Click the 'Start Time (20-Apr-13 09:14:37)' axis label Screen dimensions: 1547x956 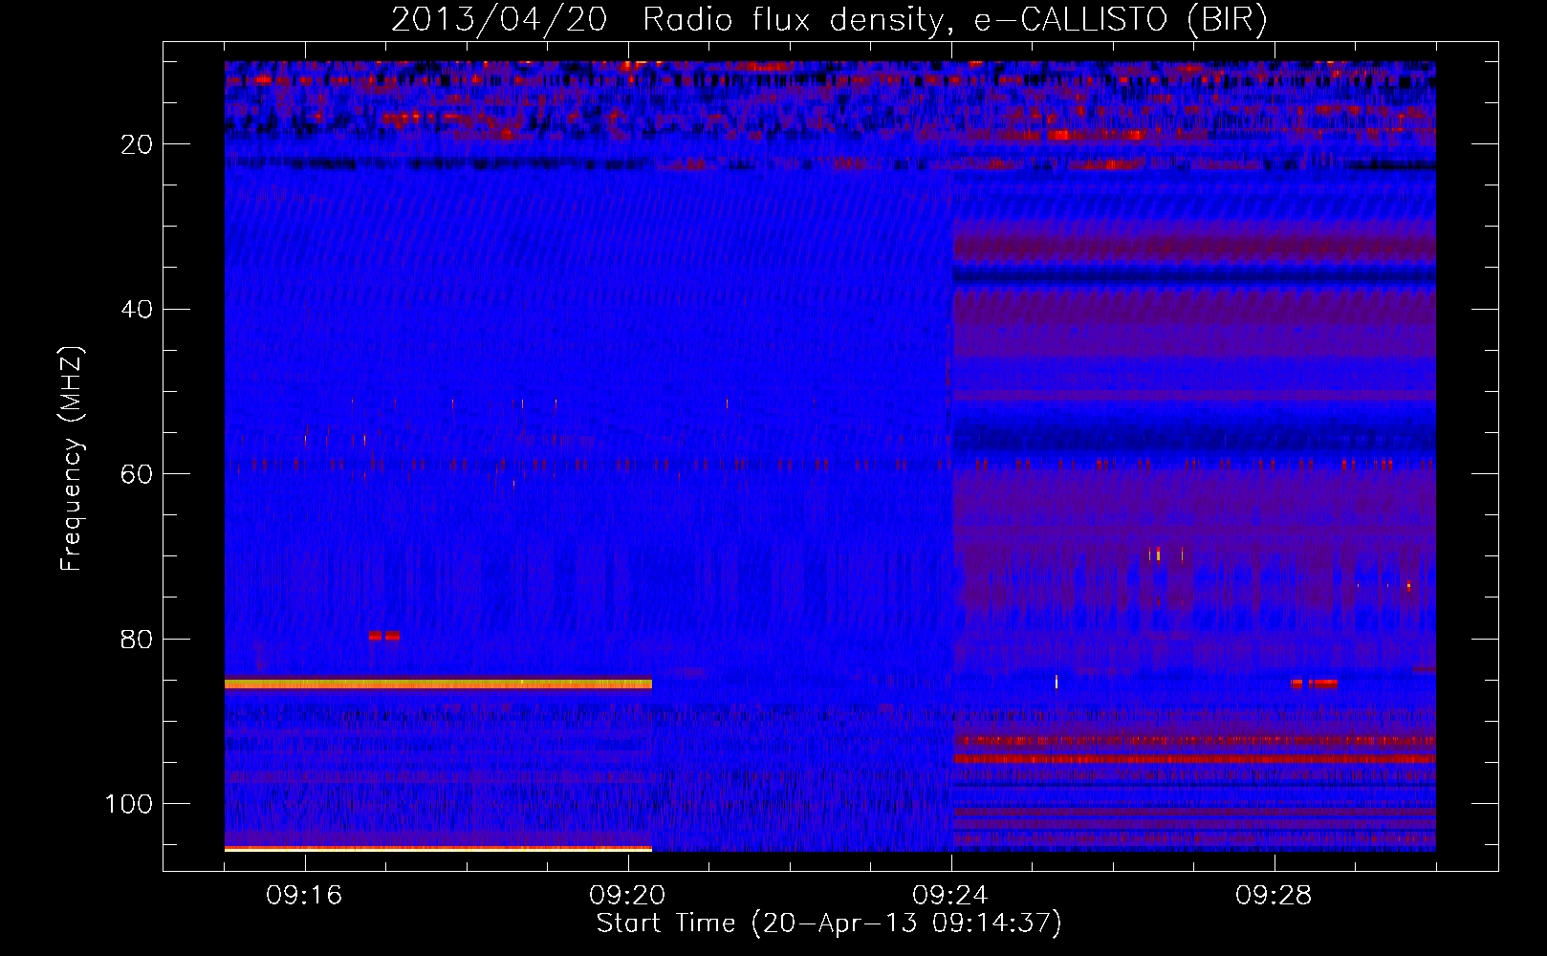[x=829, y=923]
